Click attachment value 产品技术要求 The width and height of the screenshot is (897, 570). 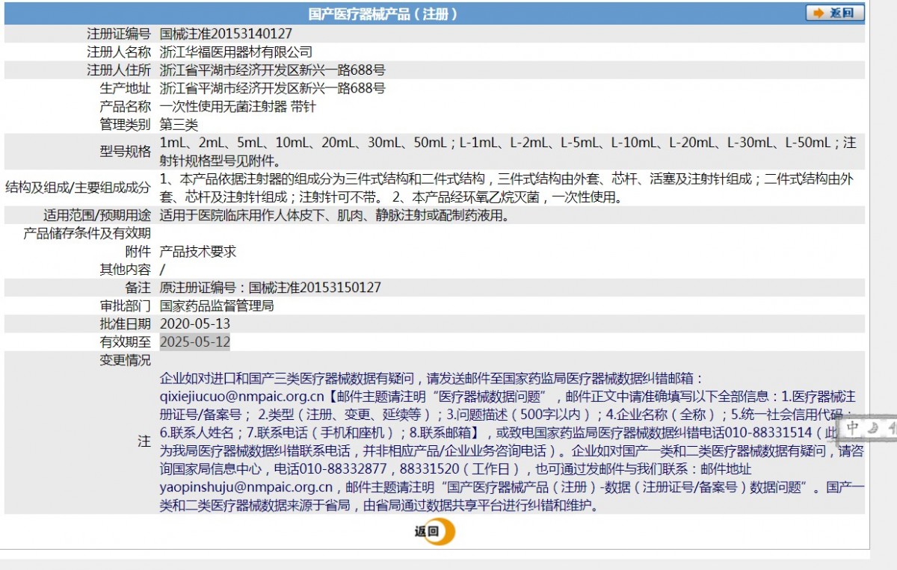(198, 252)
